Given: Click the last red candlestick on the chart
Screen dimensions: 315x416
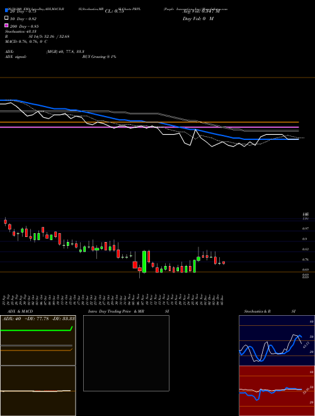Looking at the screenshot, I should [x=224, y=263].
